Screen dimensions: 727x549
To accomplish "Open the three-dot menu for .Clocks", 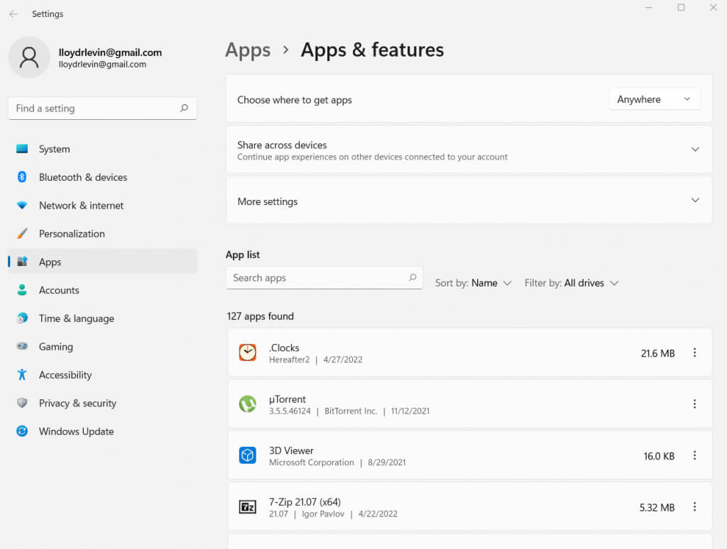I will (x=694, y=353).
